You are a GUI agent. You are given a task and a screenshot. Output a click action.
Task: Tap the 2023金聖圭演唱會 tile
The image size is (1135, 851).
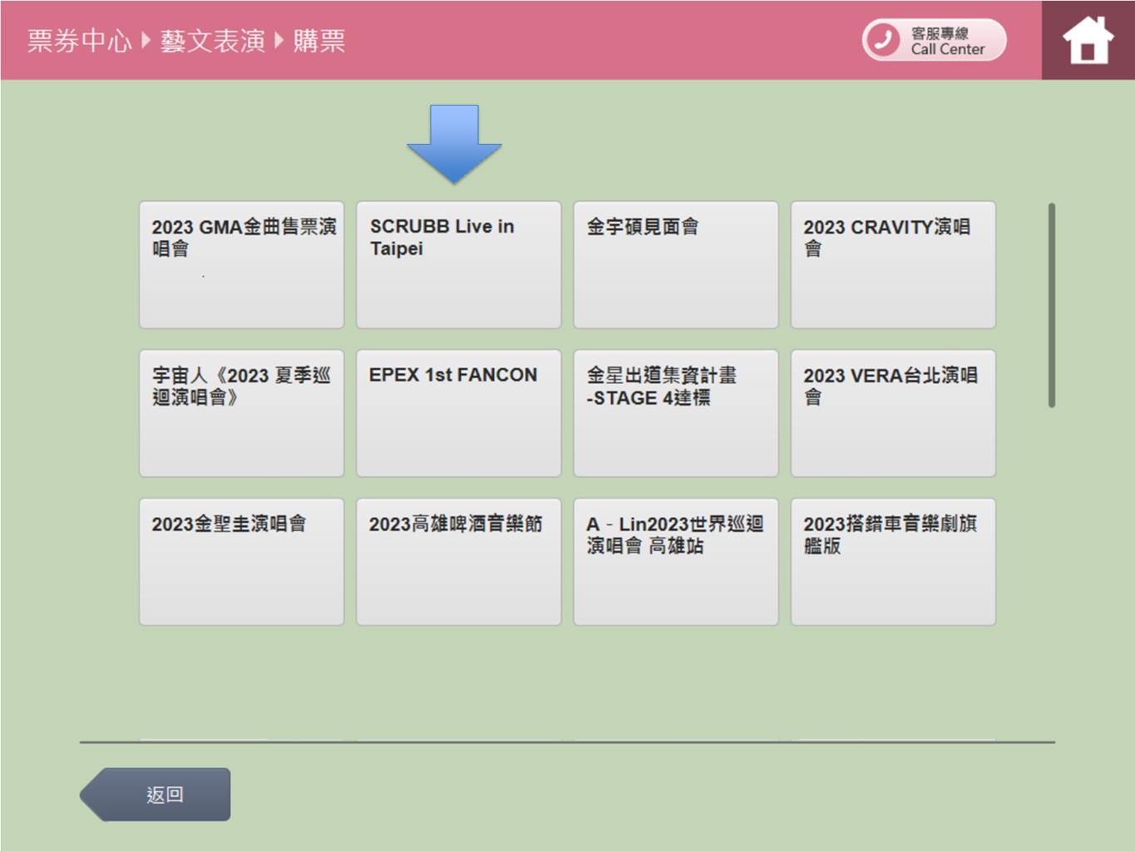pos(241,562)
